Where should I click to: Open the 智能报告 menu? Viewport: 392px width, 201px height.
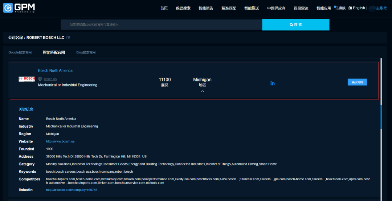pyautogui.click(x=206, y=8)
